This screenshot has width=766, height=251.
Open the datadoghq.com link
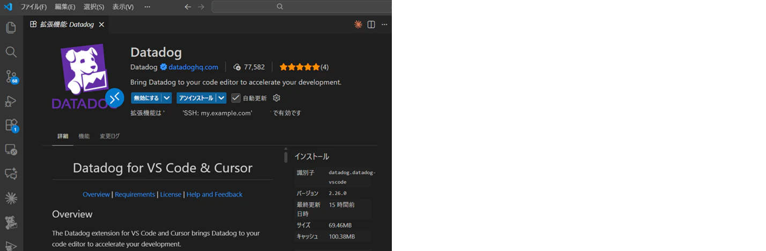click(x=194, y=67)
